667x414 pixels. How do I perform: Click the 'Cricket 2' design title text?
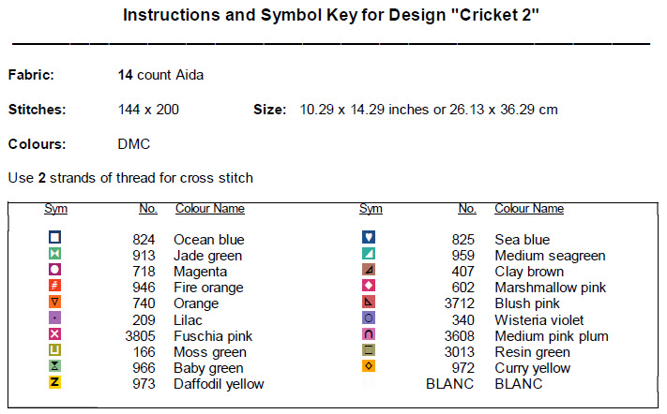(494, 17)
